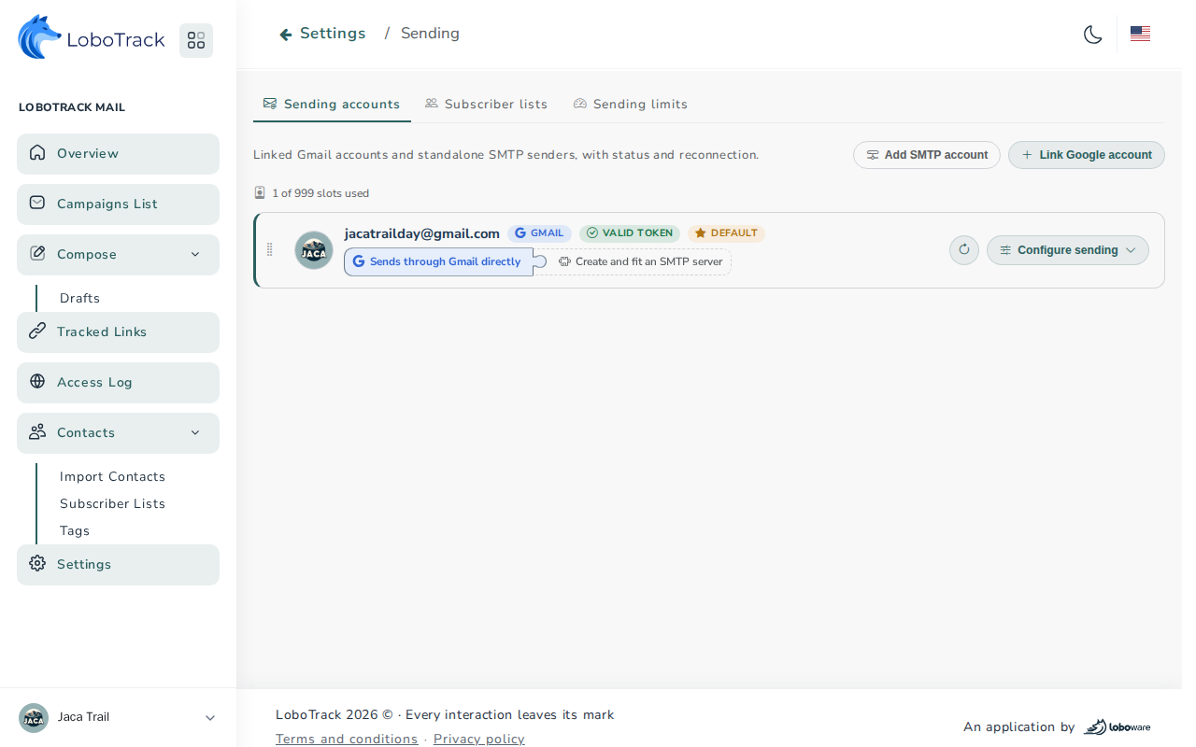The height and width of the screenshot is (747, 1196).
Task: Toggle the sidebar grid layout icon
Action: (196, 40)
